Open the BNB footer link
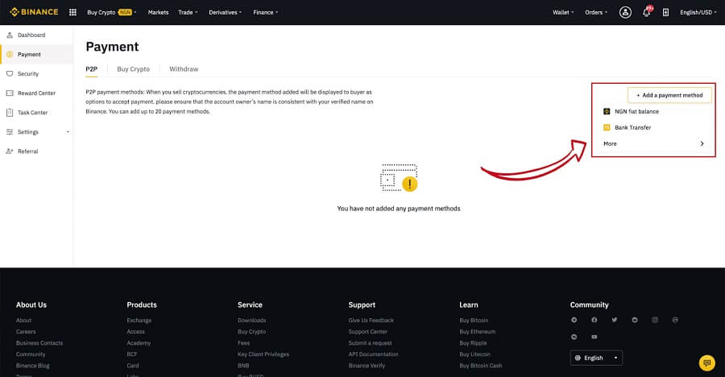The width and height of the screenshot is (725, 377). tap(243, 366)
